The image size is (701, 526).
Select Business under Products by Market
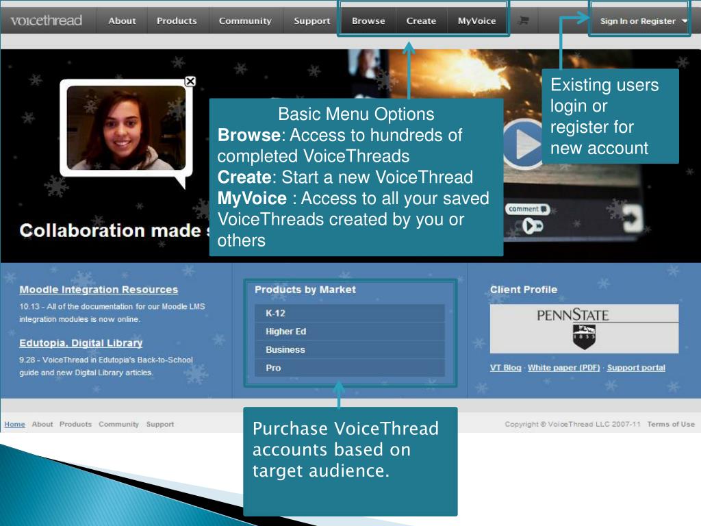tap(350, 350)
